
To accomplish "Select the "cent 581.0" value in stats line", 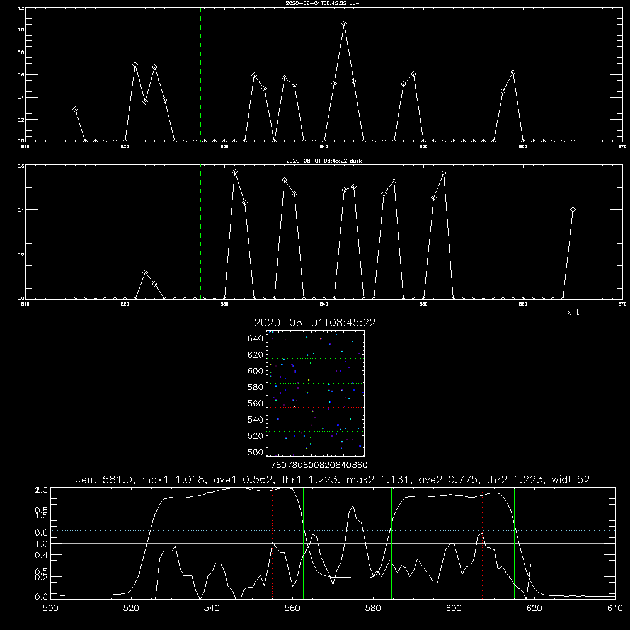I will (105, 479).
